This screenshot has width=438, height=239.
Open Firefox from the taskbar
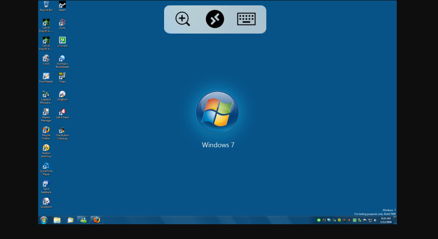pyautogui.click(x=96, y=220)
